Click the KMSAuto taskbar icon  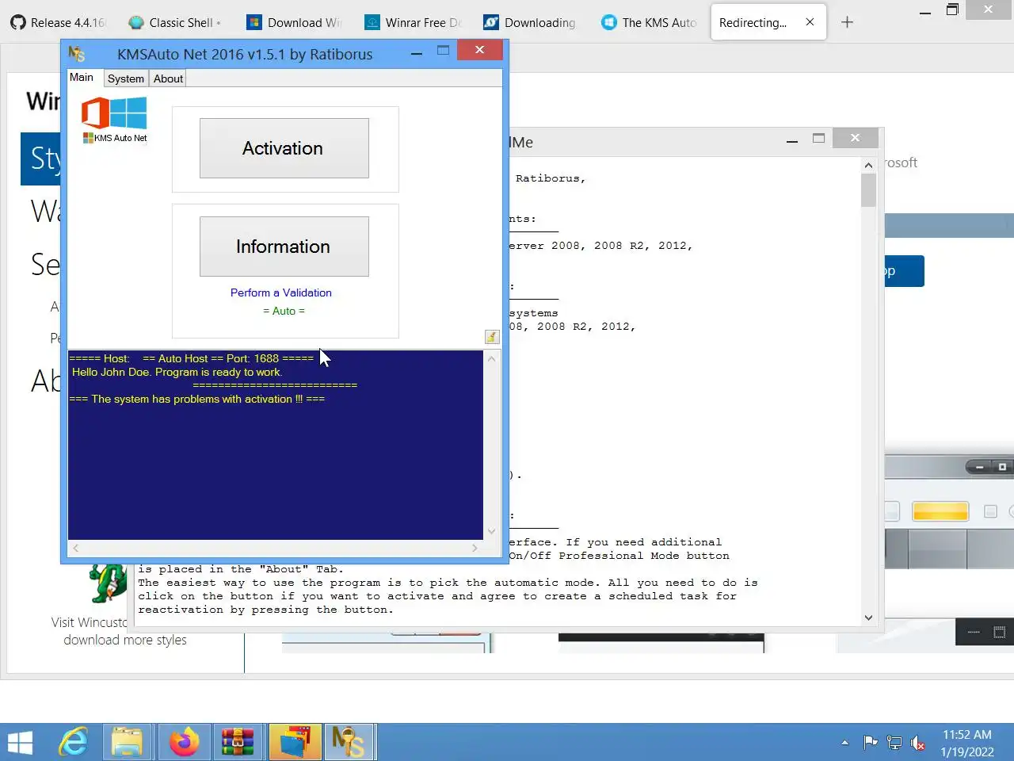pyautogui.click(x=349, y=743)
